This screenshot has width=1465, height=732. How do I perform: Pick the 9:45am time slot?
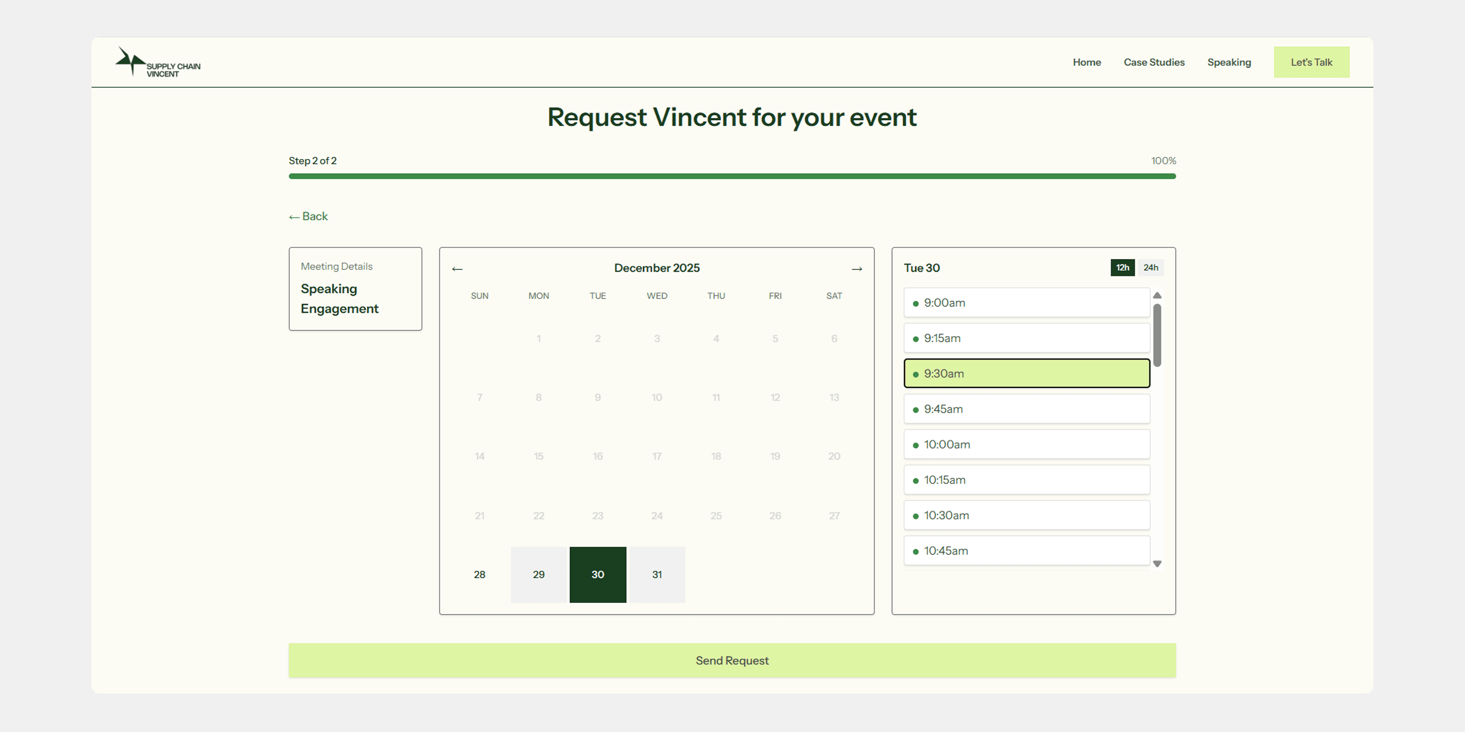pos(1026,409)
